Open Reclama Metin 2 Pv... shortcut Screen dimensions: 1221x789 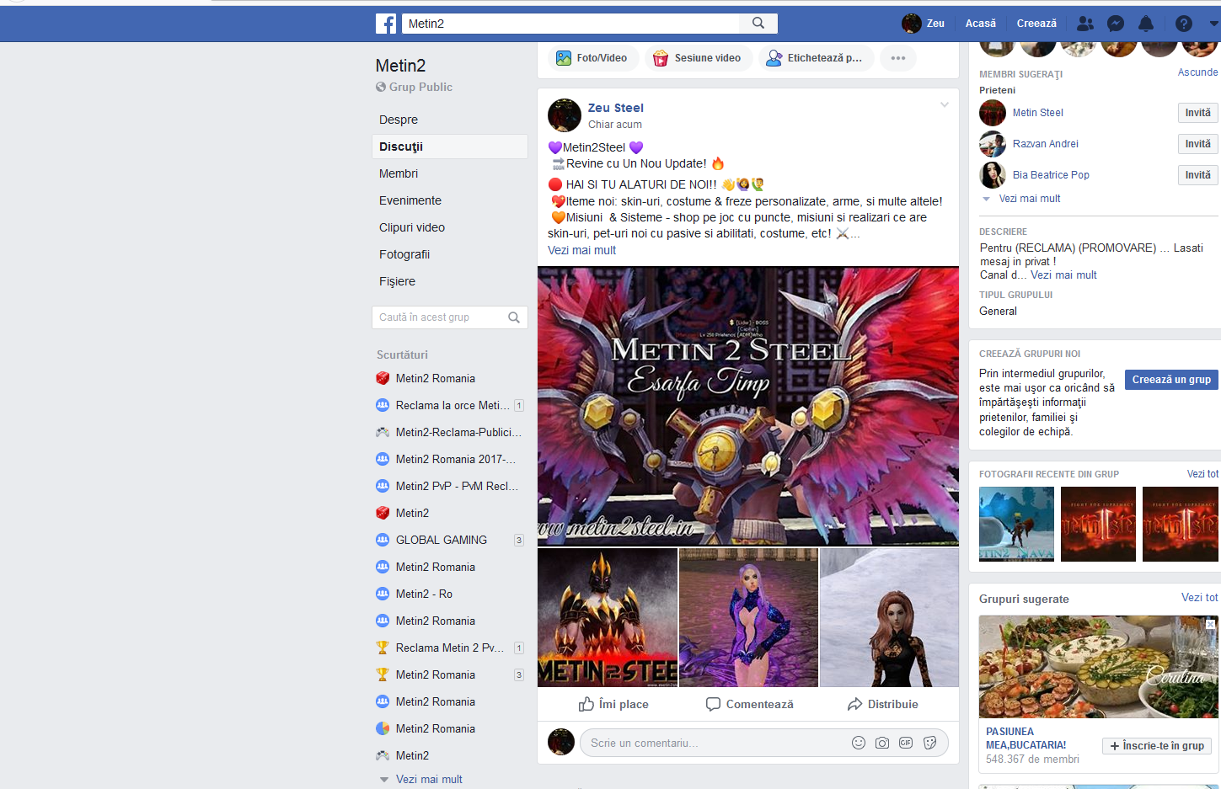[450, 648]
